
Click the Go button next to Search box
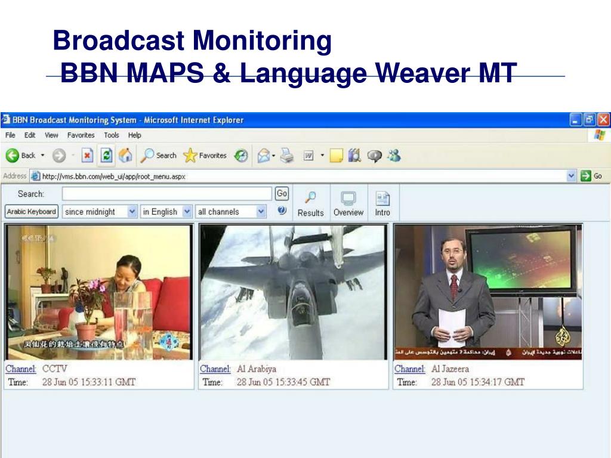tap(282, 194)
